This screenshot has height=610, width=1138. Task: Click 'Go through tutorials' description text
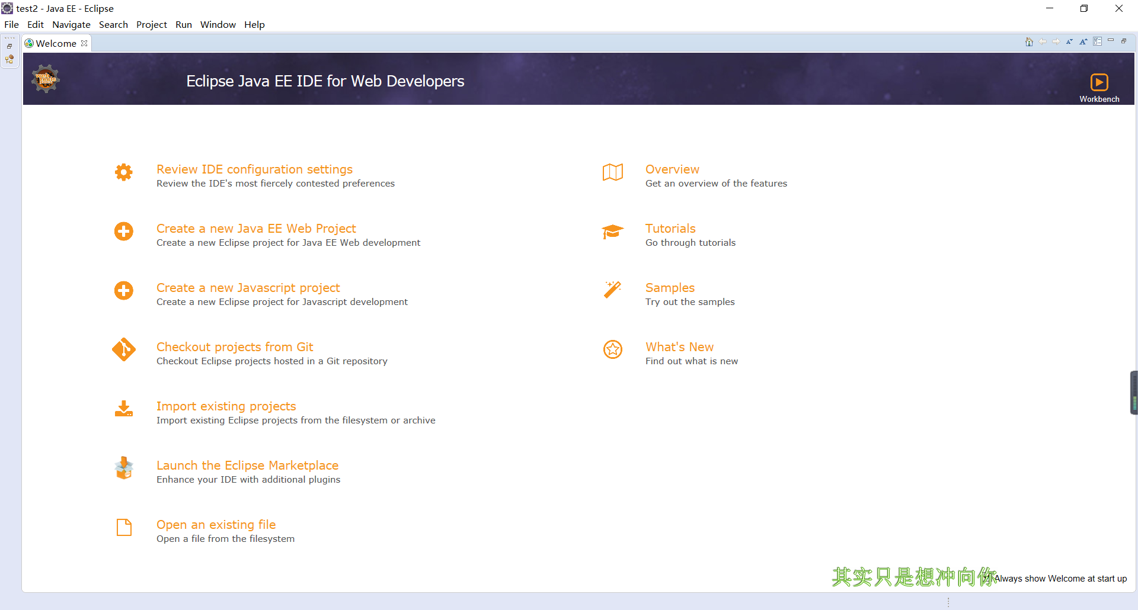point(691,243)
